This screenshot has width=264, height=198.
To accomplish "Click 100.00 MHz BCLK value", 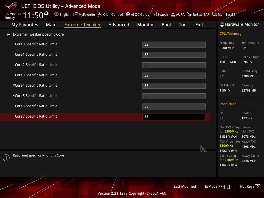I will (228, 62).
